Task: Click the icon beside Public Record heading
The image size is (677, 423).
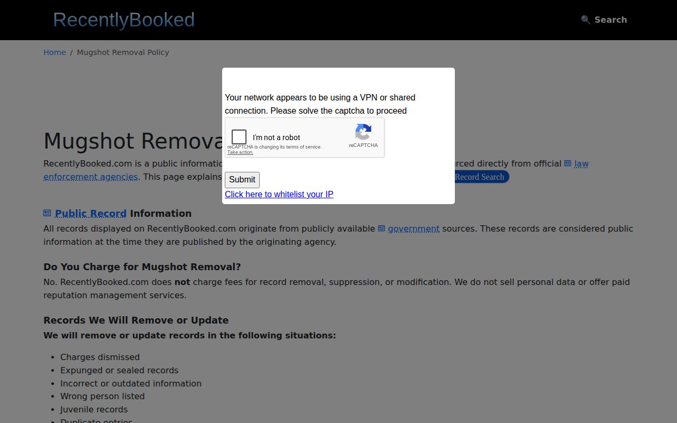Action: 47,213
